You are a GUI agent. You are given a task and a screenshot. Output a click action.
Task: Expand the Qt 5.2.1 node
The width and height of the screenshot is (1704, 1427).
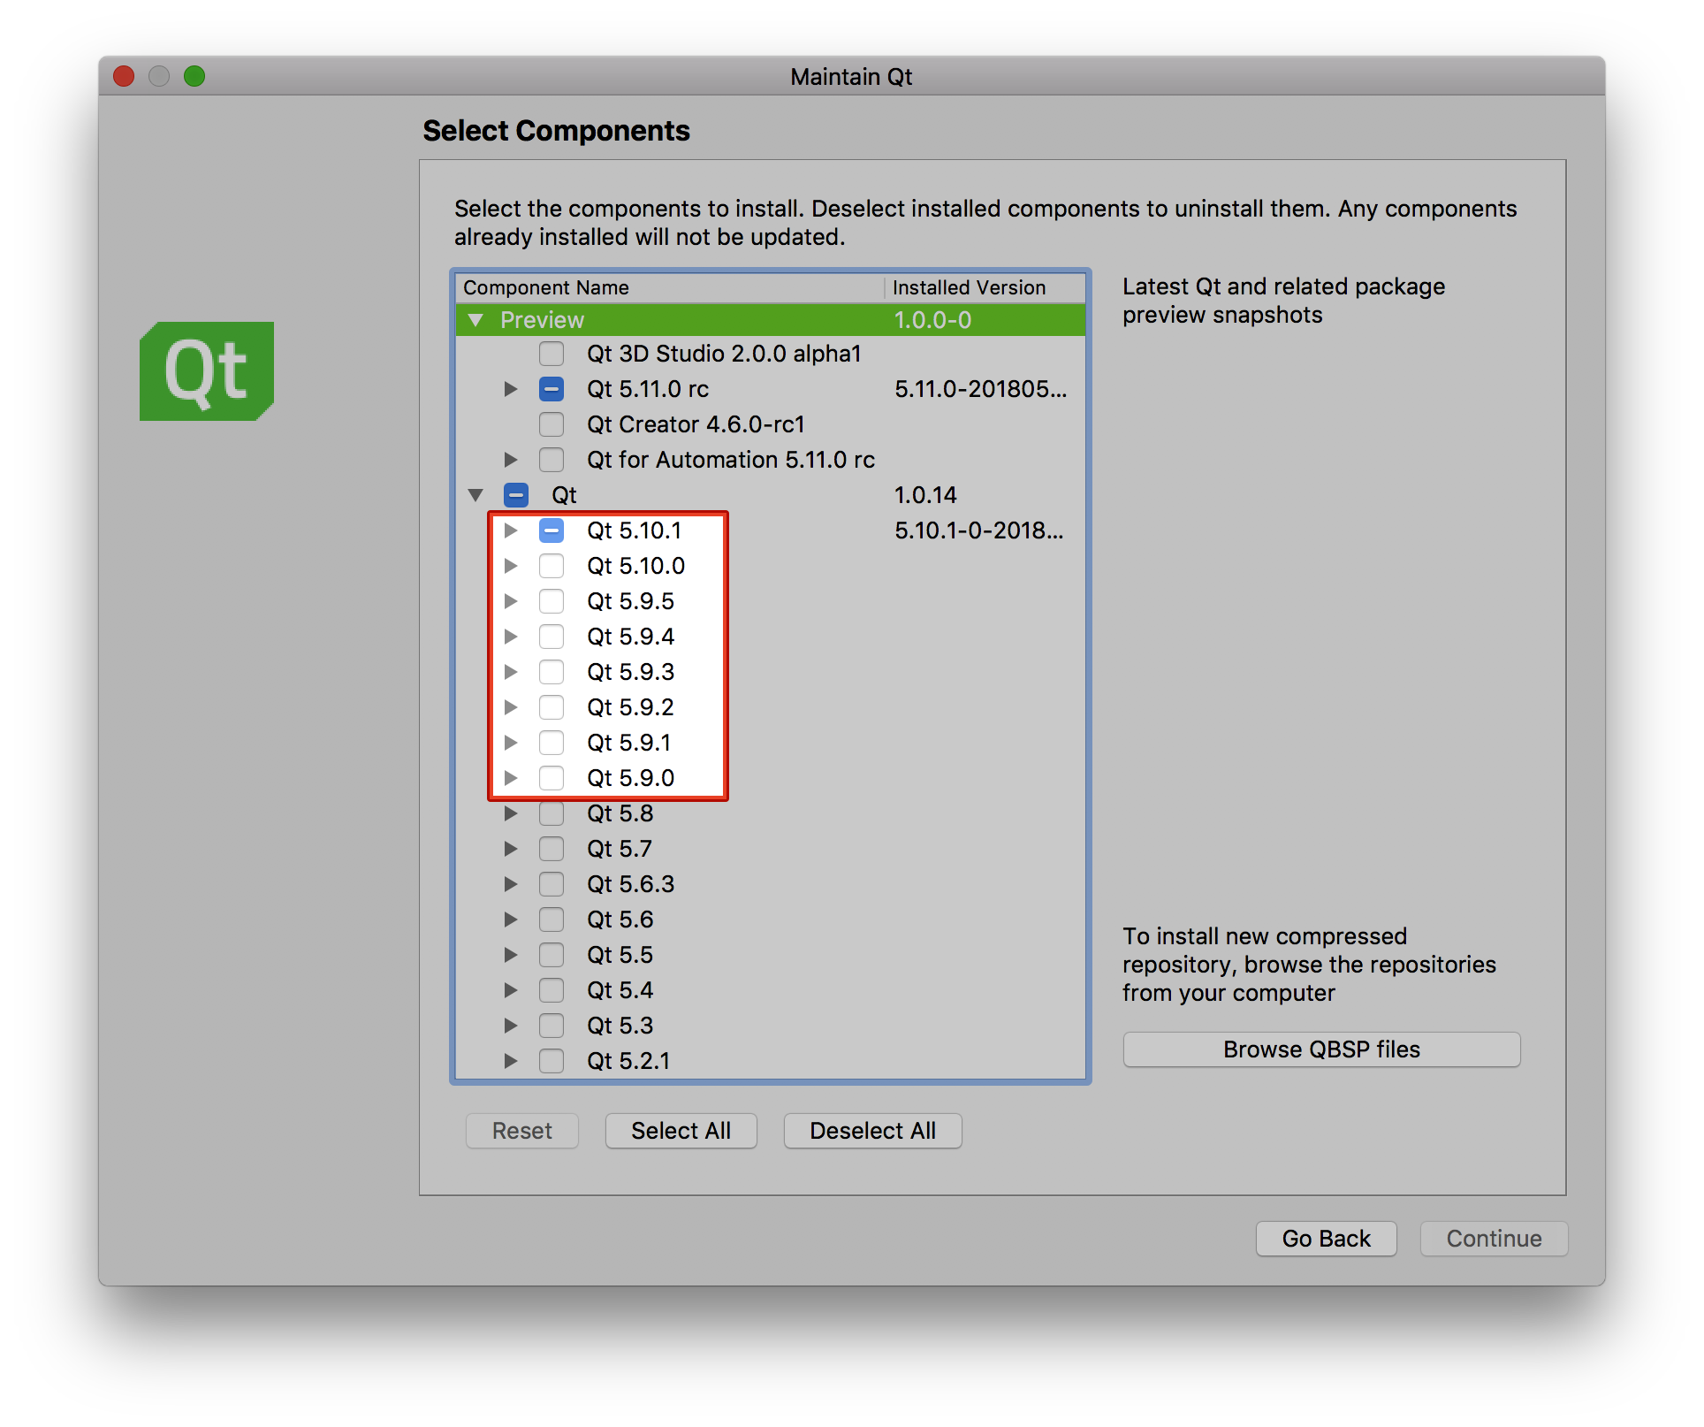(511, 1061)
